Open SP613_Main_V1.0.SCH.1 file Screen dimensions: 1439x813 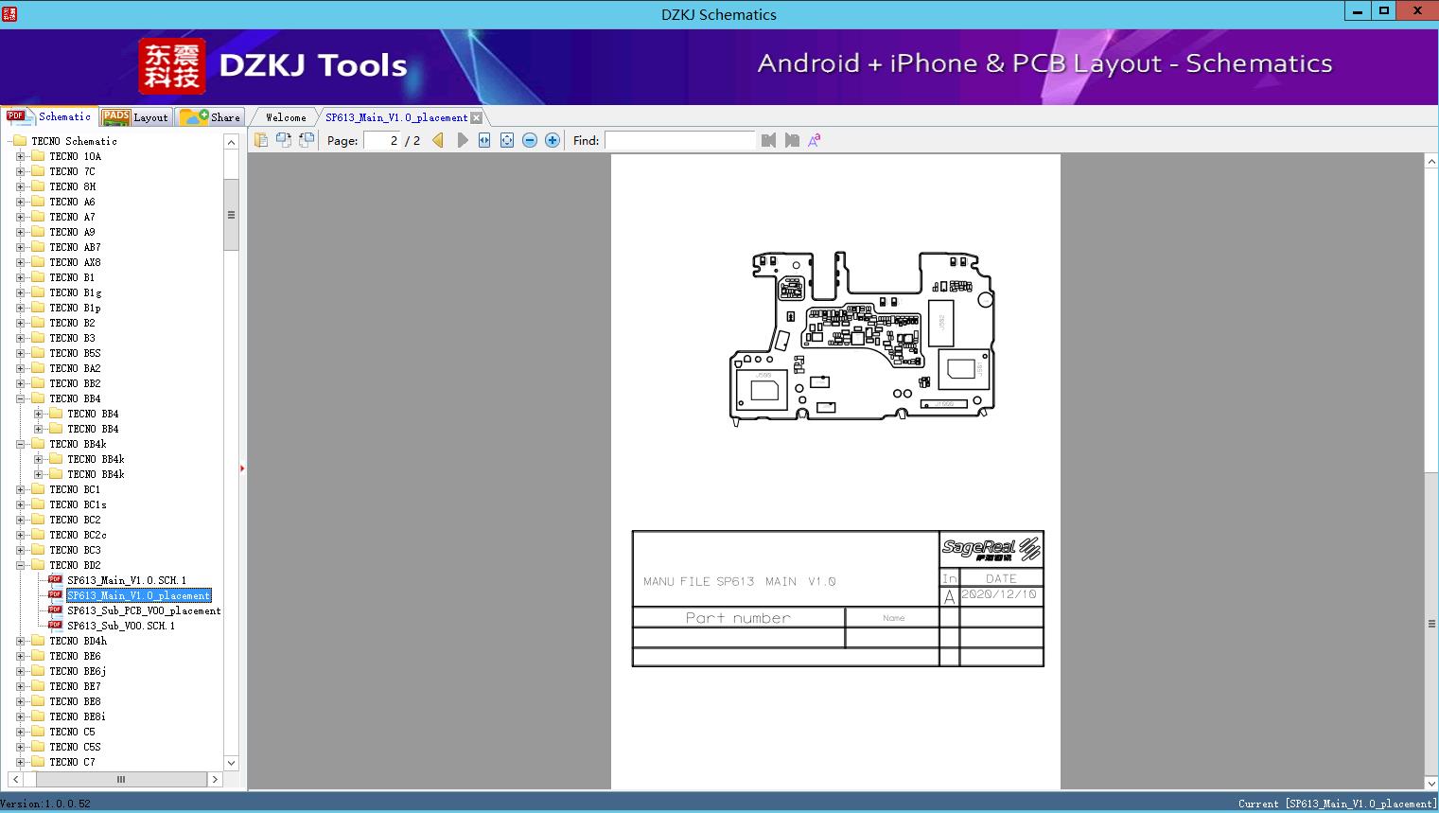pyautogui.click(x=127, y=580)
